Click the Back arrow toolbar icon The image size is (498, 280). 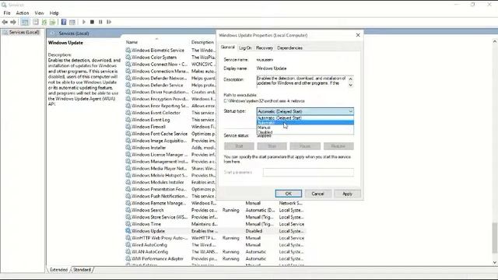[x=5, y=22]
